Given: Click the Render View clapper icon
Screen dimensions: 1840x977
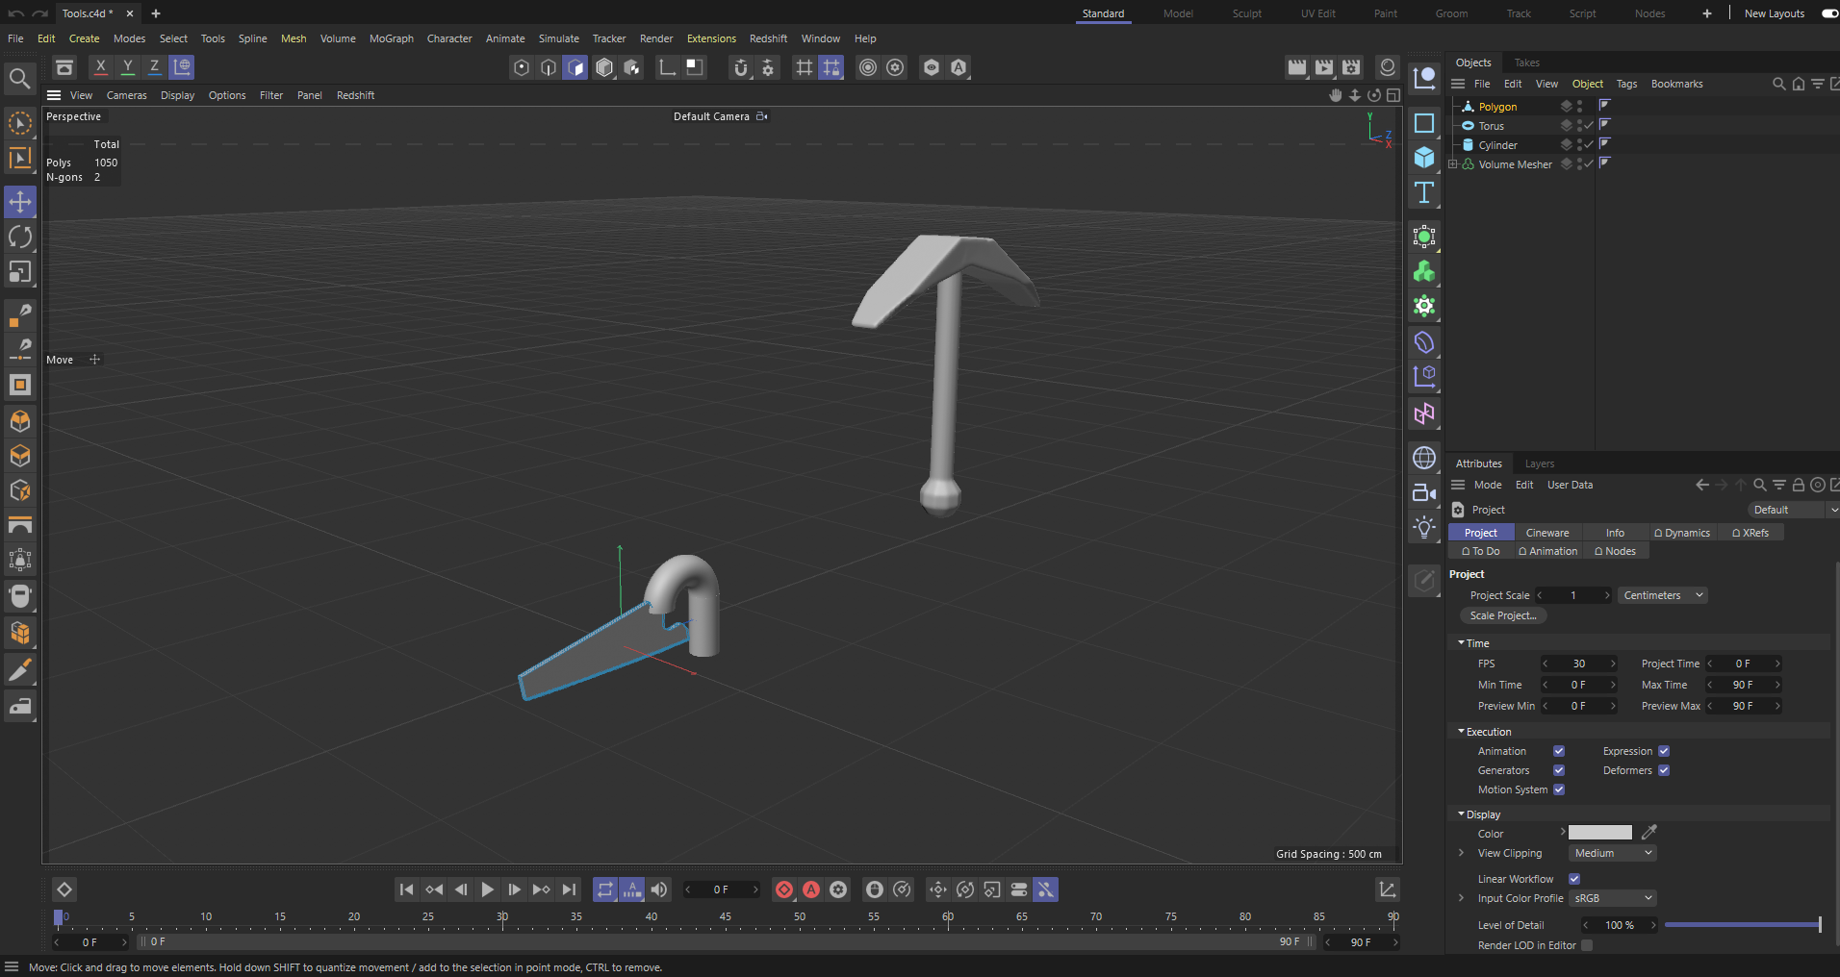Looking at the screenshot, I should point(1297,67).
